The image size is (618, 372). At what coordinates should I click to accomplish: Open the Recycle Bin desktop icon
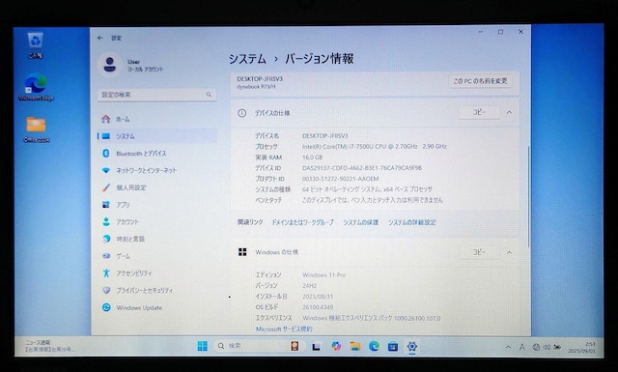tap(36, 45)
